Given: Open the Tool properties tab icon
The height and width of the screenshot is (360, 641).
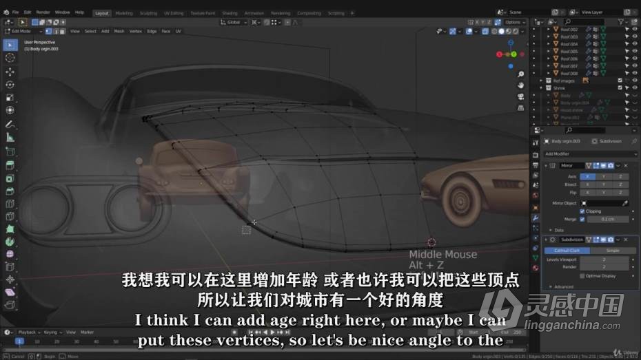Looking at the screenshot, I should (x=536, y=142).
